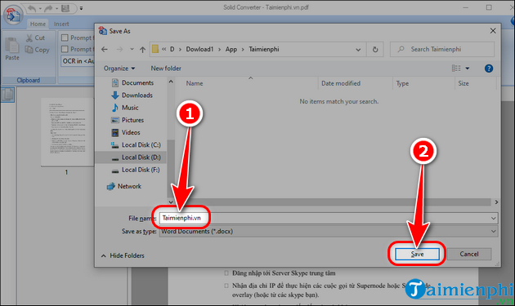Tick the first Prompt checkbox in ribbon

tap(65, 38)
